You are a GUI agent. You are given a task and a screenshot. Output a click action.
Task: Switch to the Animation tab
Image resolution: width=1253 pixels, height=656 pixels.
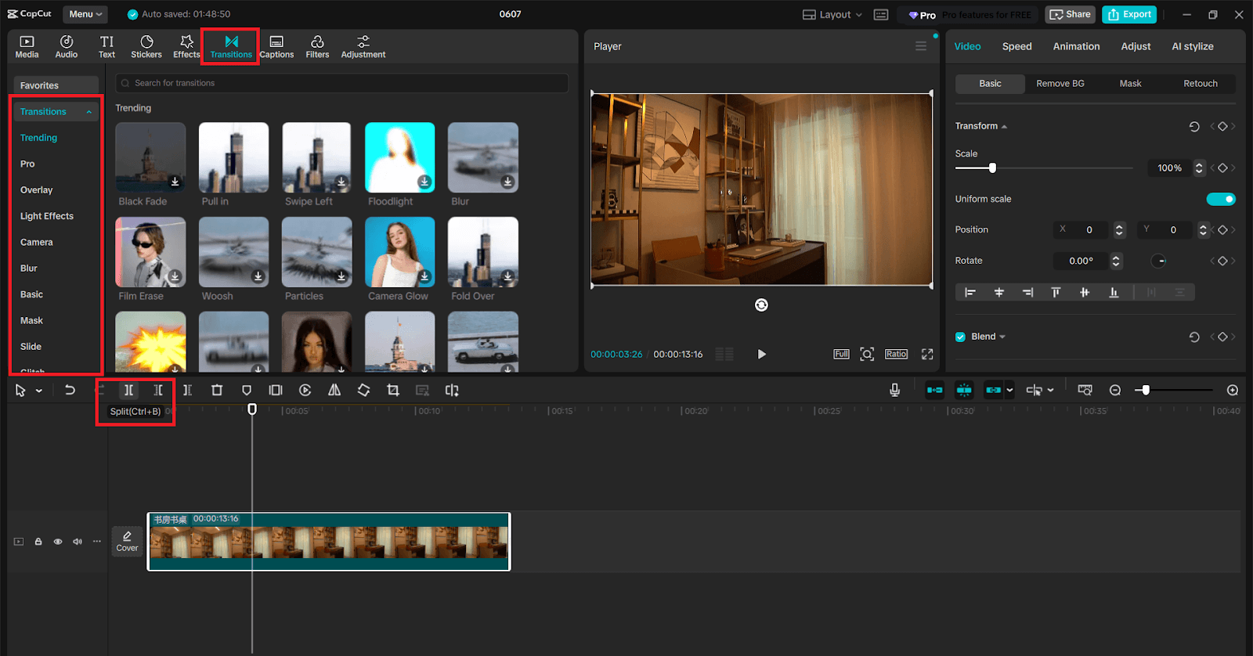pos(1076,46)
